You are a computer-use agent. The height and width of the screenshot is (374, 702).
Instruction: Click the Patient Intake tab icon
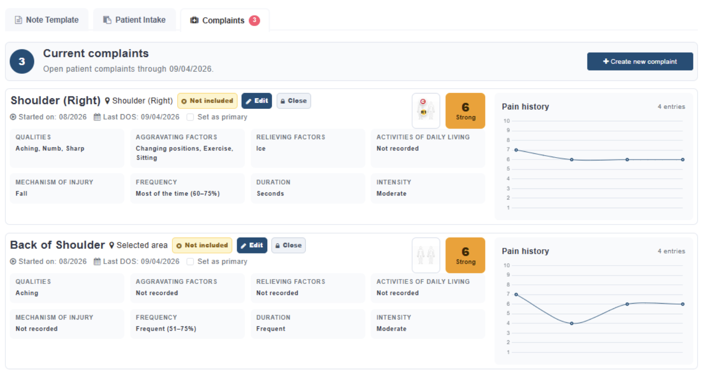107,20
